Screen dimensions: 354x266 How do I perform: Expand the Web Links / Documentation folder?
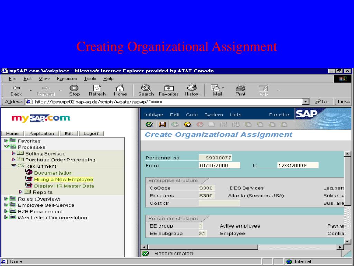click(6, 218)
